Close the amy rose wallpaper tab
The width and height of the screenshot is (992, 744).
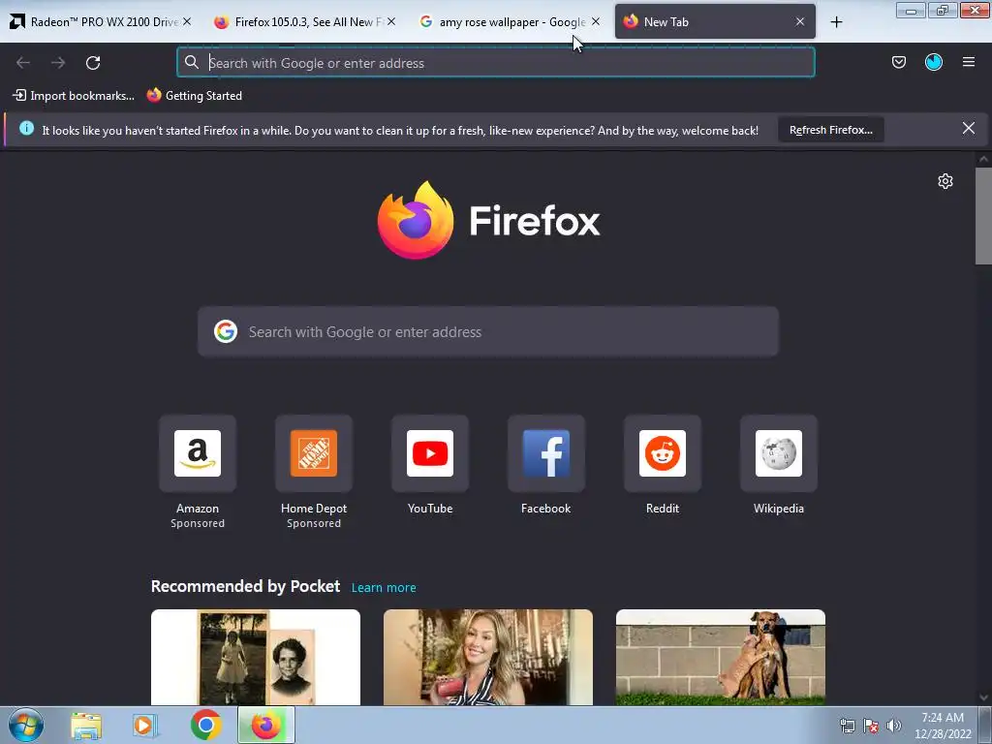[596, 21]
